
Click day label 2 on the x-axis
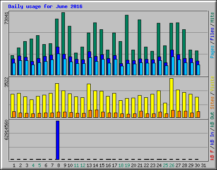[x=20, y=165]
